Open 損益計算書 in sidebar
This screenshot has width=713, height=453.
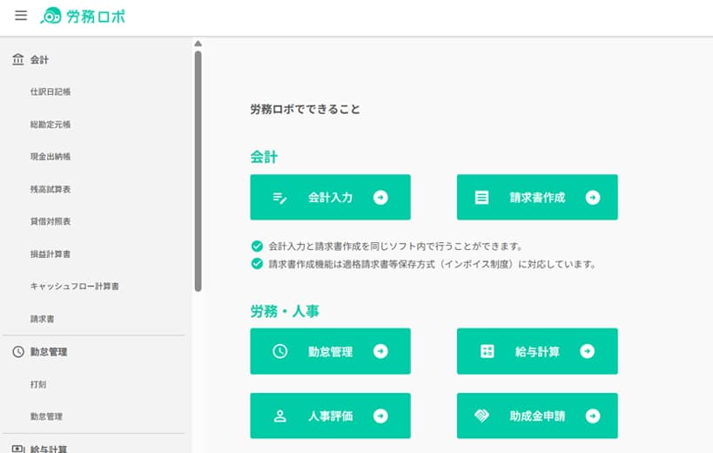click(50, 254)
